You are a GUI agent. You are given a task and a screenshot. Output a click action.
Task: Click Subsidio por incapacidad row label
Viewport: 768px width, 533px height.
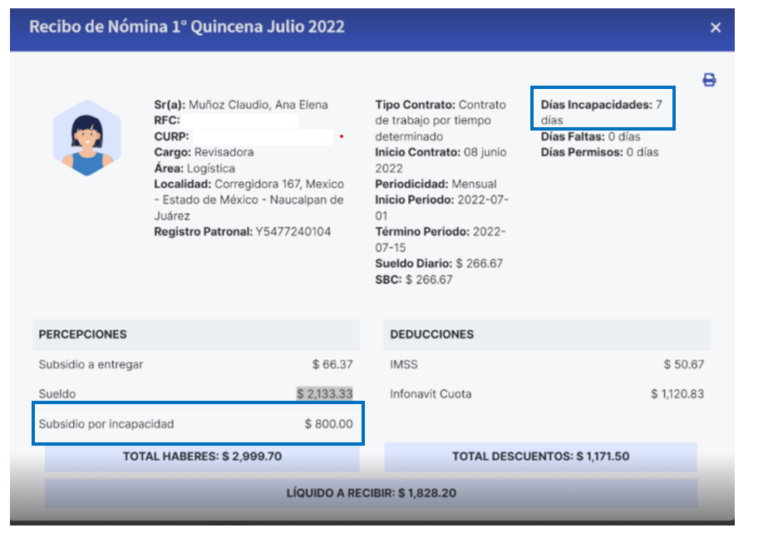point(106,424)
